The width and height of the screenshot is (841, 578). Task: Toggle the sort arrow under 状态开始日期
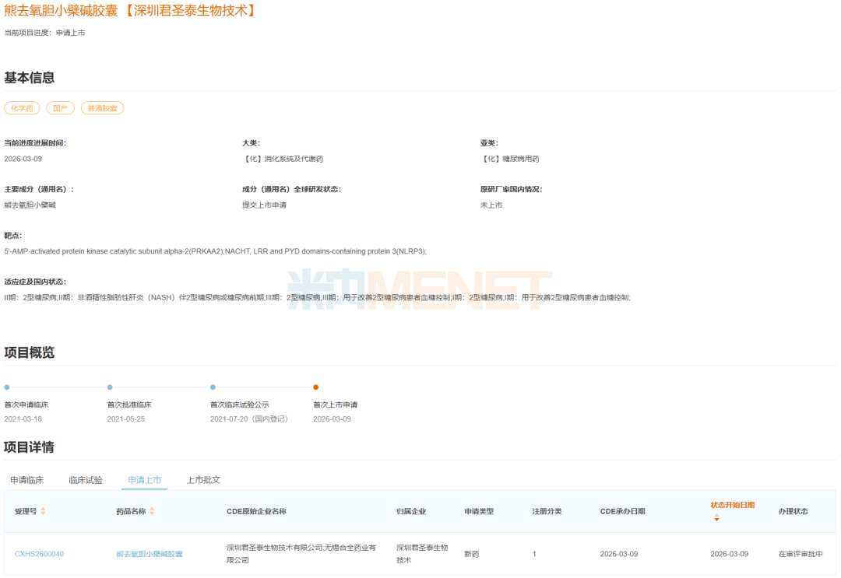coord(716,518)
